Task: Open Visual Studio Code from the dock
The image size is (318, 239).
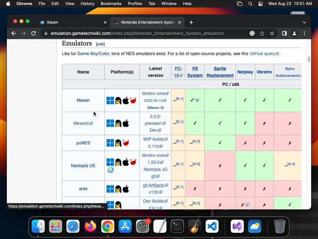Action: click(x=212, y=226)
